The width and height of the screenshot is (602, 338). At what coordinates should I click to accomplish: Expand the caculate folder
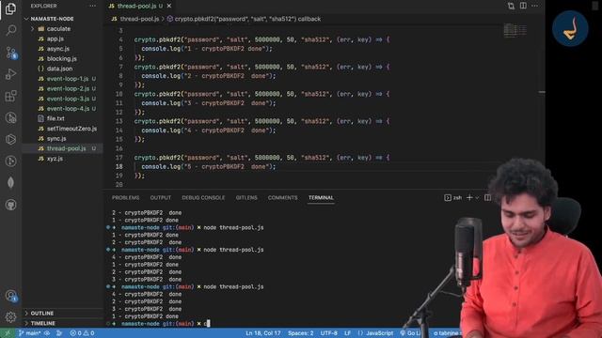(58, 29)
